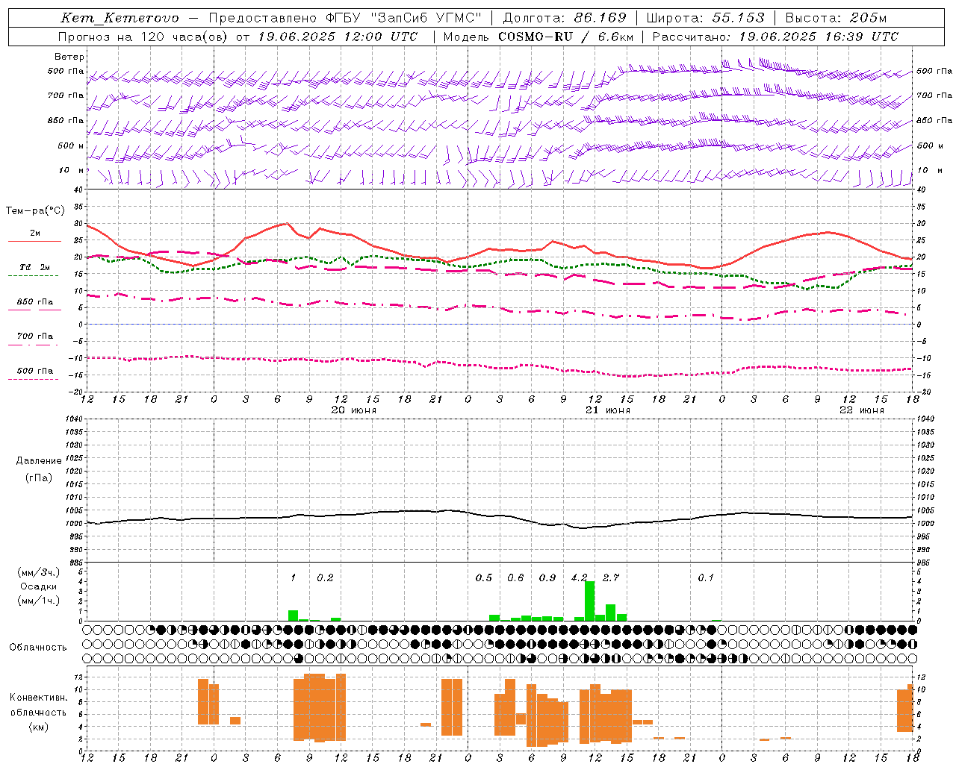Click the Рассчитано: 19.06.2025 16:39 UTC timestamp

click(x=775, y=37)
